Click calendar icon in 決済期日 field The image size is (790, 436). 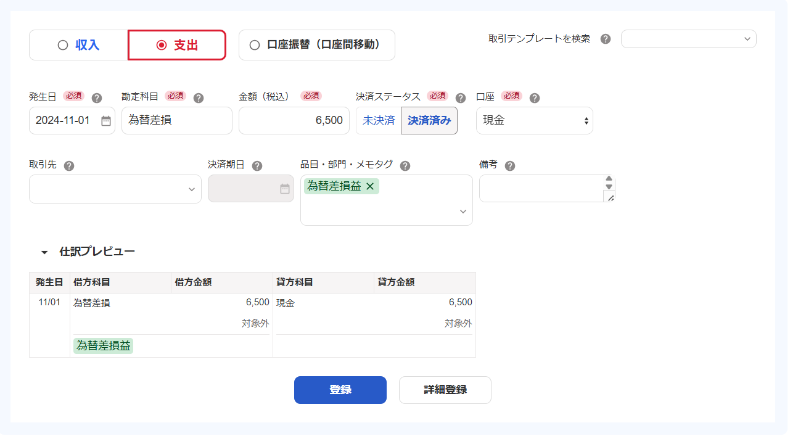[285, 189]
